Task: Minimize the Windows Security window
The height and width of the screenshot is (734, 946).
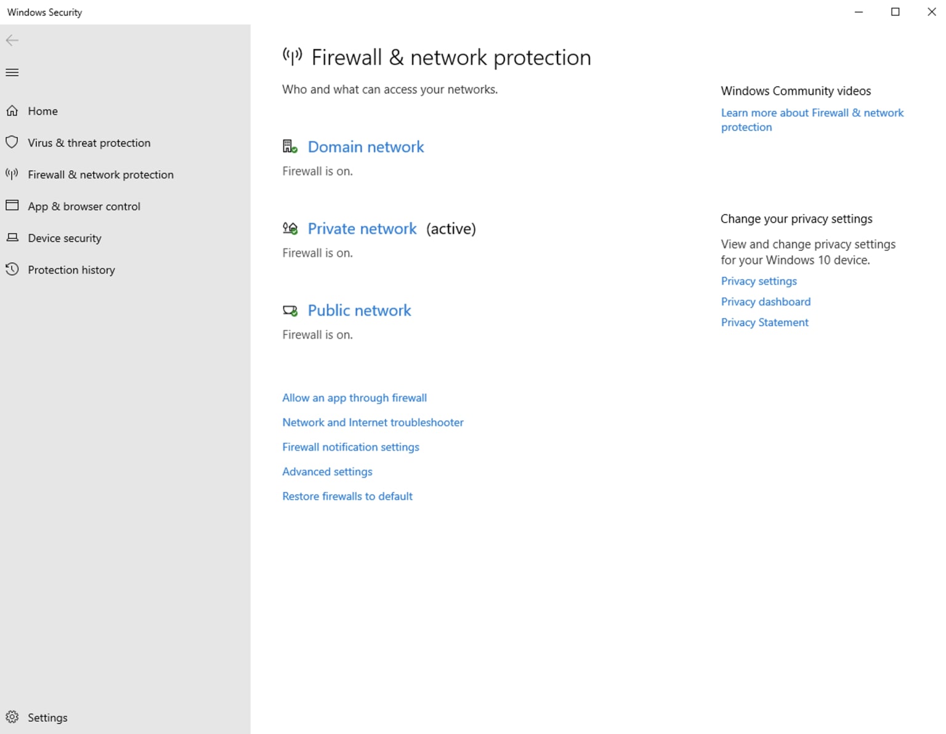Action: (x=859, y=12)
